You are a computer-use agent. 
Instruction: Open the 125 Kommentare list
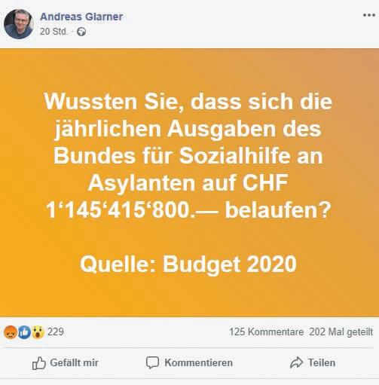[x=266, y=332]
